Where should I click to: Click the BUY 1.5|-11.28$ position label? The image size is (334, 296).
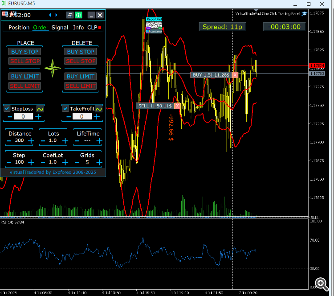pos(211,75)
